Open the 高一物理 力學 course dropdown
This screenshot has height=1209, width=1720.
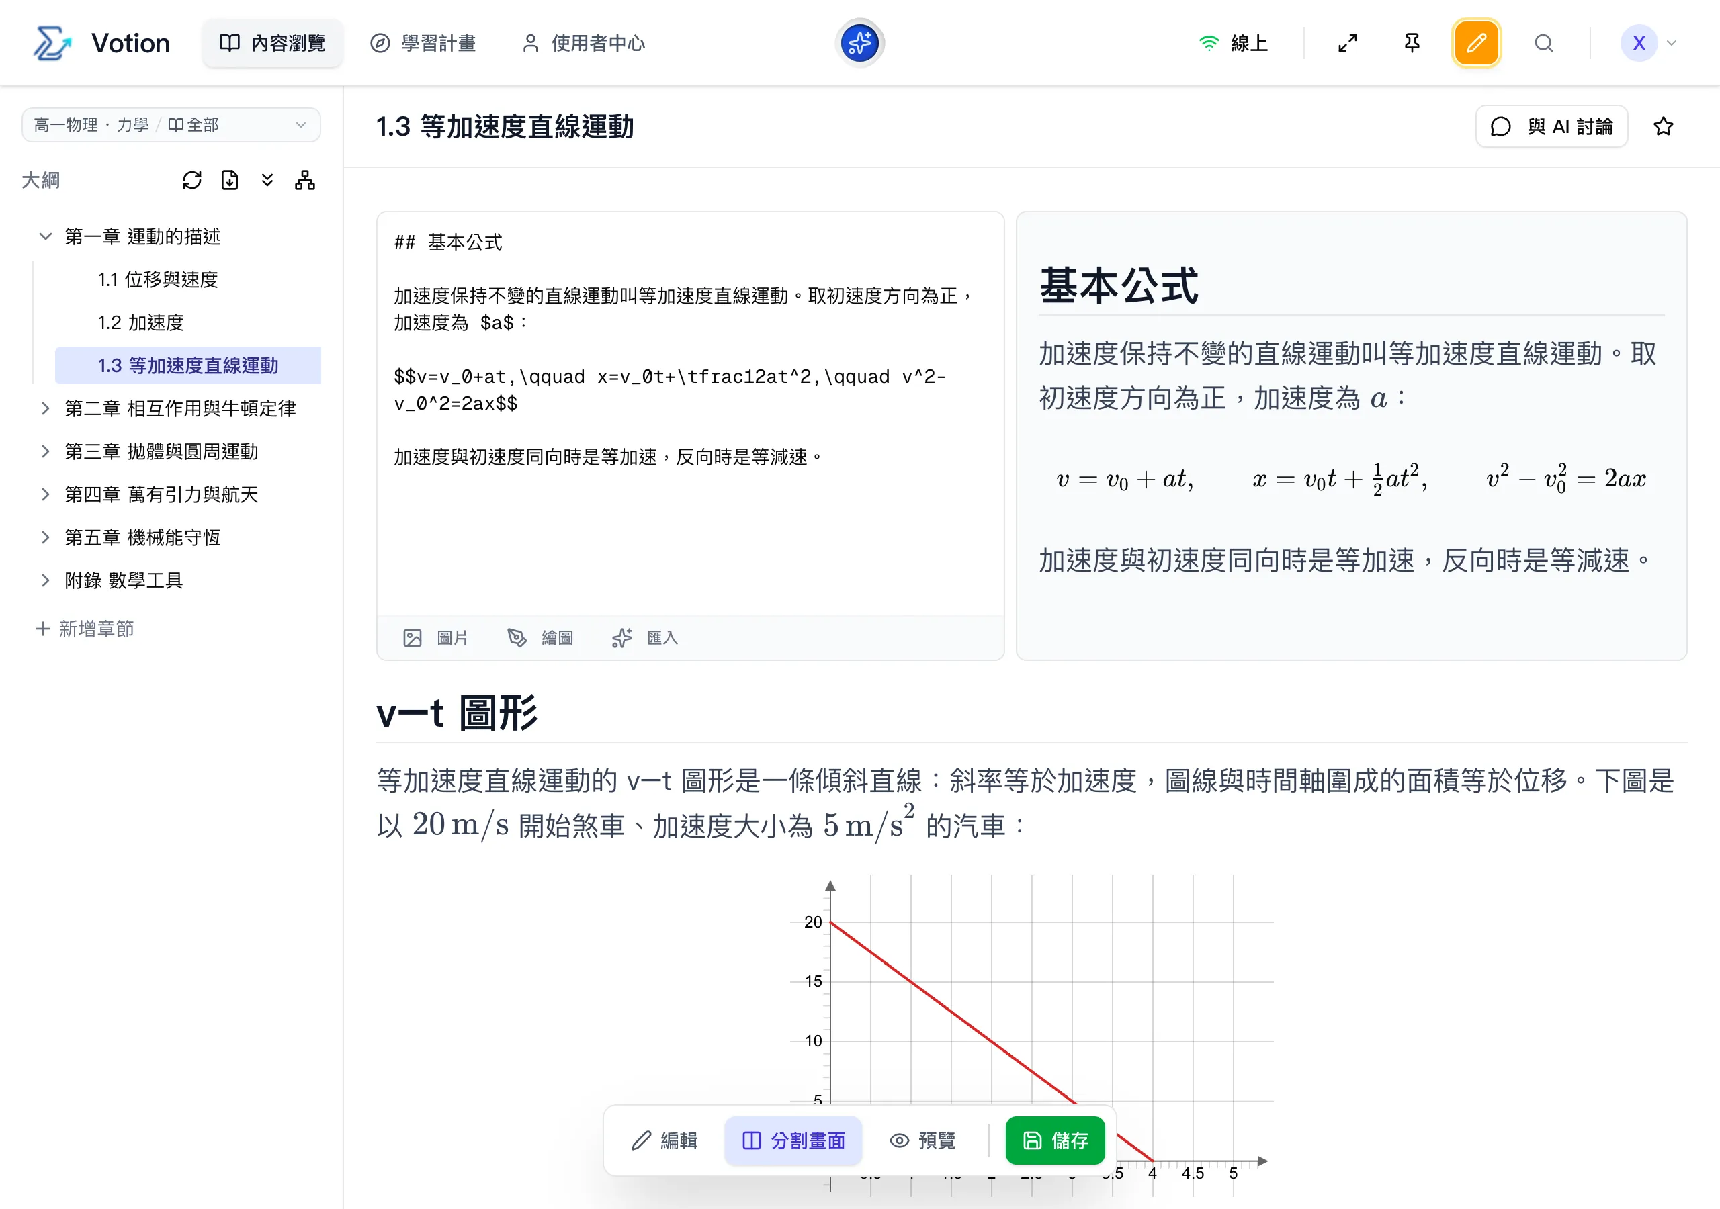[x=171, y=124]
